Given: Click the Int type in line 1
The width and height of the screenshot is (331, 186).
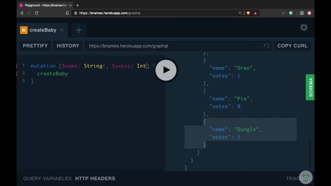Looking at the screenshot, I should click(142, 66).
